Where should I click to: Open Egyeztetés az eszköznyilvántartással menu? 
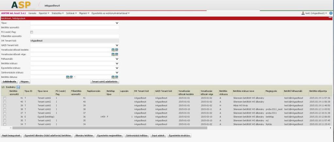point(110,13)
